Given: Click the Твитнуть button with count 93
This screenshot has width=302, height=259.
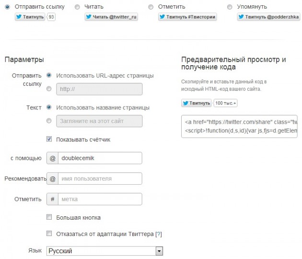Looking at the screenshot, I should pyautogui.click(x=29, y=17).
